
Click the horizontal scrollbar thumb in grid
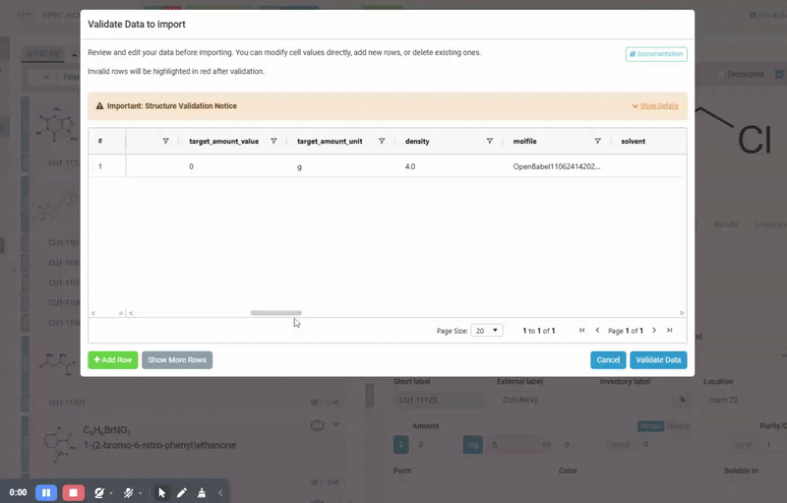click(x=276, y=313)
